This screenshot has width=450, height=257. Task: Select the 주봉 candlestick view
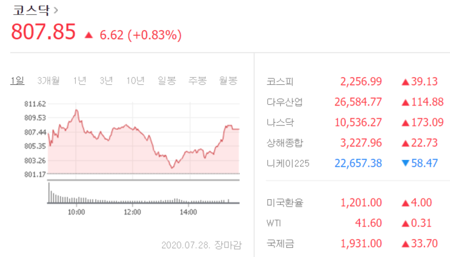(197, 80)
